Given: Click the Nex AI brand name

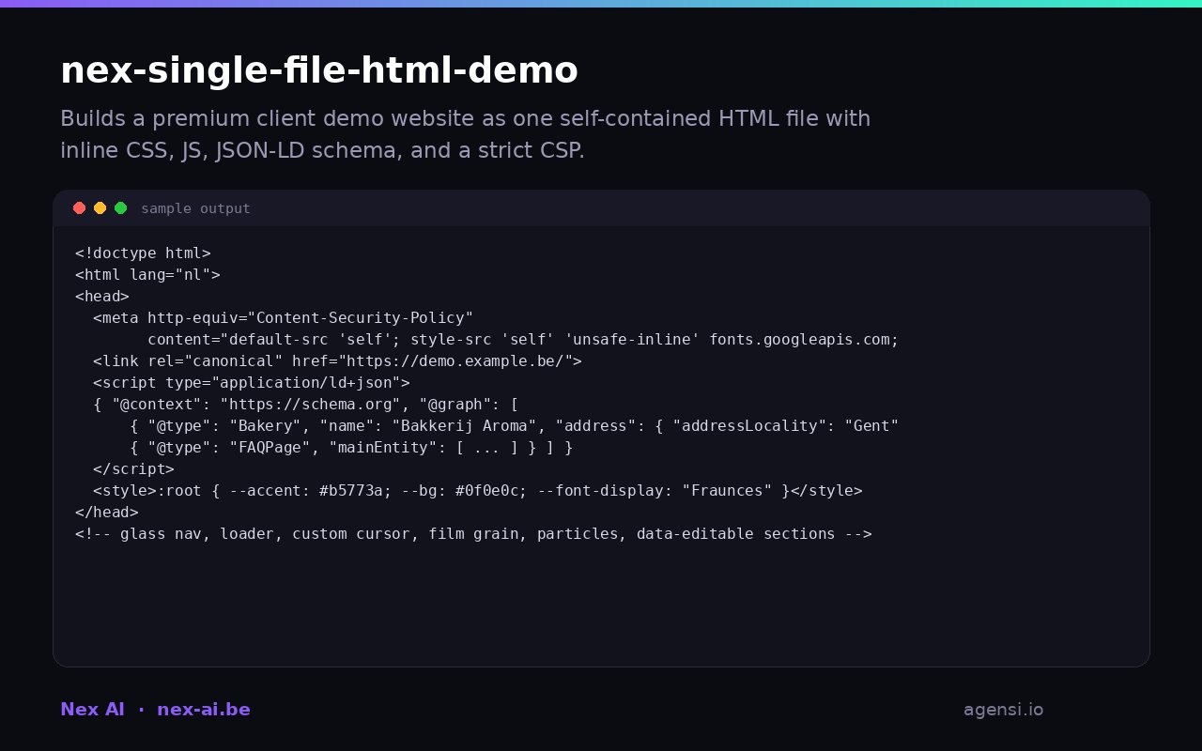Looking at the screenshot, I should (x=92, y=710).
